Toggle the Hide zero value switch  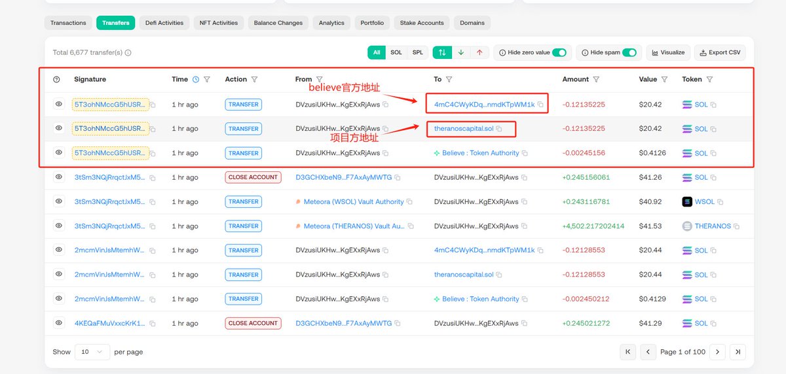click(559, 52)
